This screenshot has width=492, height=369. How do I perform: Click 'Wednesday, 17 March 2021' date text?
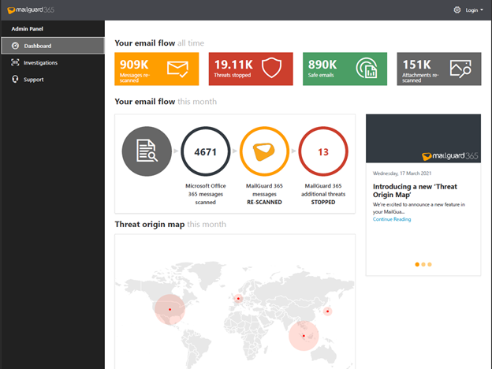(x=402, y=173)
